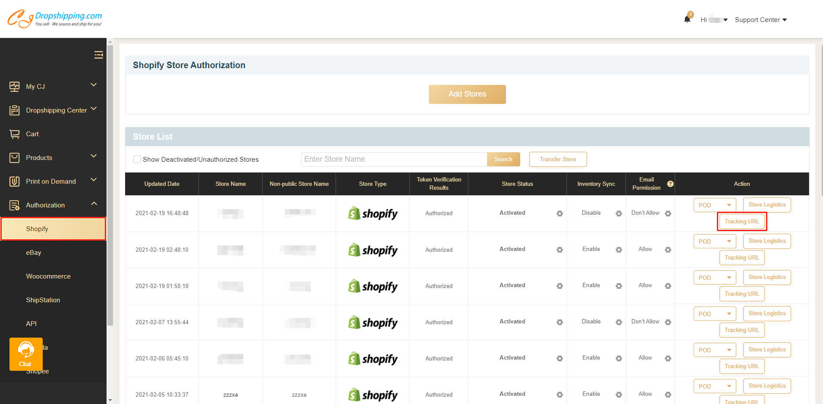The height and width of the screenshot is (404, 823).
Task: Open Inventory Sync gear for zzzxa store
Action: [619, 395]
